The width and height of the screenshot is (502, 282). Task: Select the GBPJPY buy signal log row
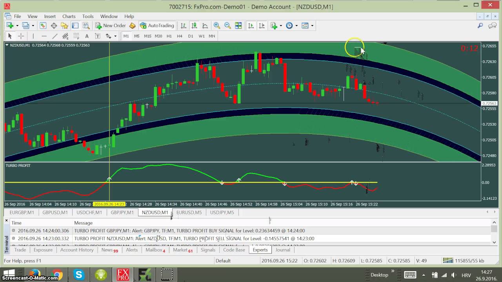pos(250,231)
